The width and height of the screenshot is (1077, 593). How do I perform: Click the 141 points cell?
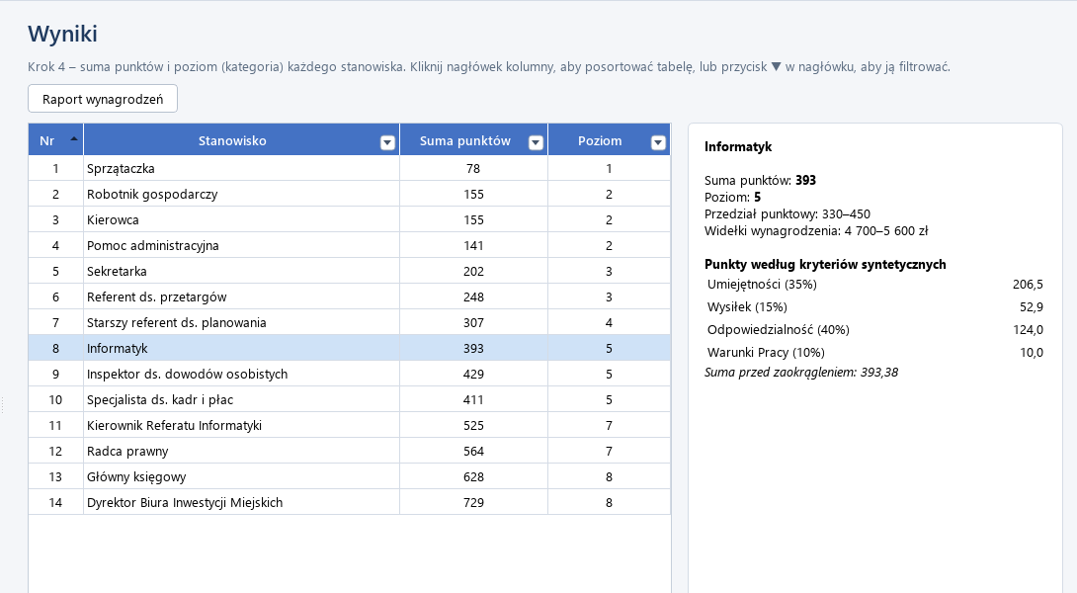click(473, 245)
